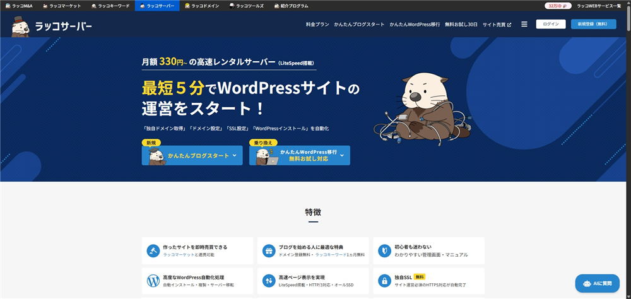Switch to the ラッコツールズ tab
Viewport: 631px width, 299px height.
tap(246, 6)
